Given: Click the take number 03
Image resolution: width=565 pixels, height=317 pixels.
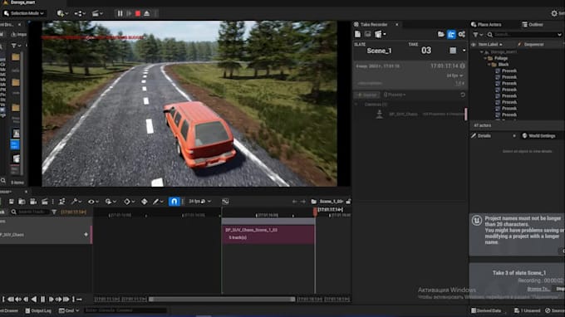Looking at the screenshot, I should [x=426, y=51].
